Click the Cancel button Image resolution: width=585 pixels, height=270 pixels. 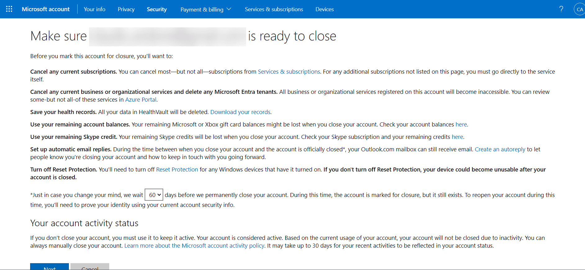(x=90, y=267)
